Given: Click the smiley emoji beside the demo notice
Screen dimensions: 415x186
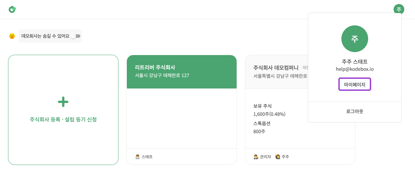Looking at the screenshot, I should click(12, 36).
